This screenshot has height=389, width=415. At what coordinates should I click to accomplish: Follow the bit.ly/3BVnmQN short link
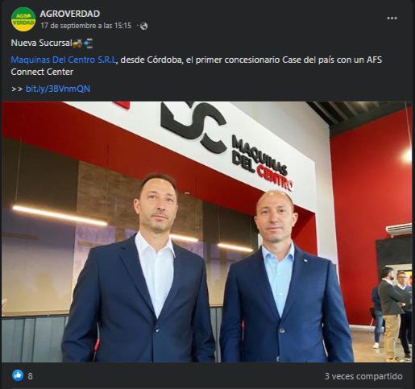(58, 89)
